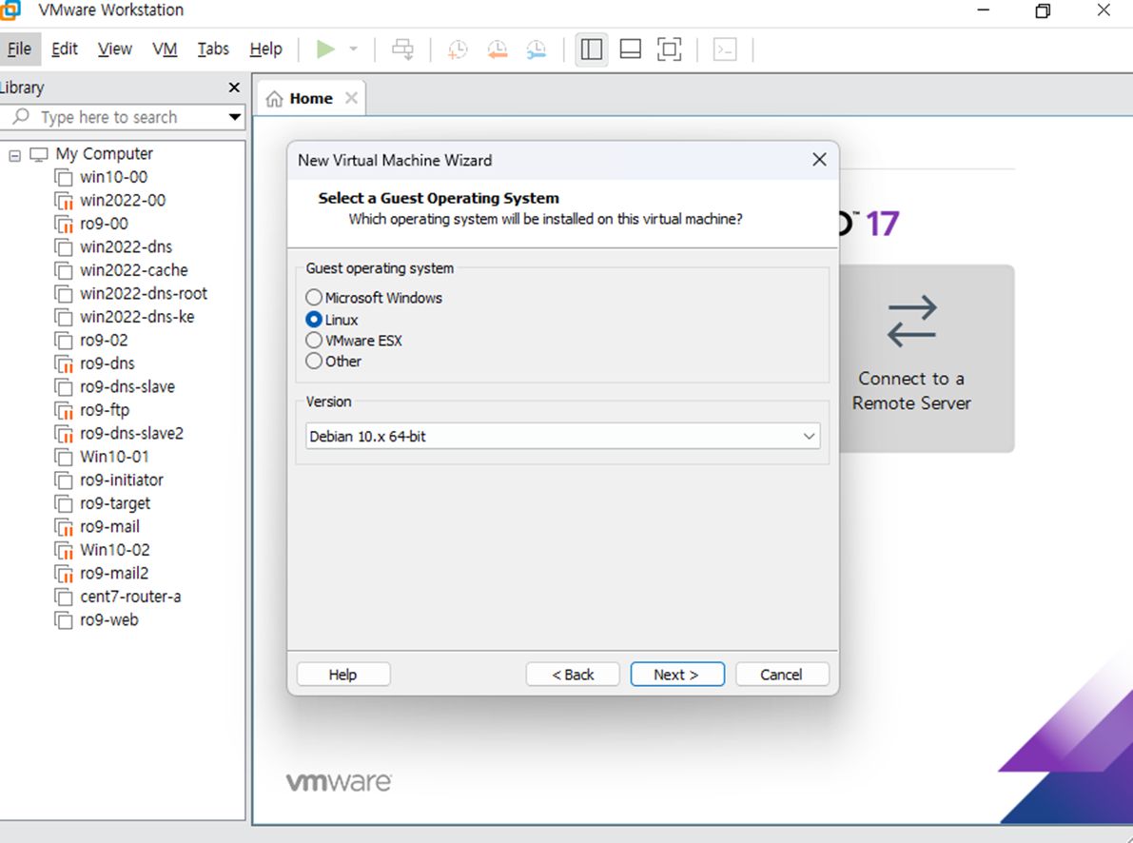The image size is (1133, 843).
Task: Select win2022-dns in the library tree
Action: click(126, 247)
